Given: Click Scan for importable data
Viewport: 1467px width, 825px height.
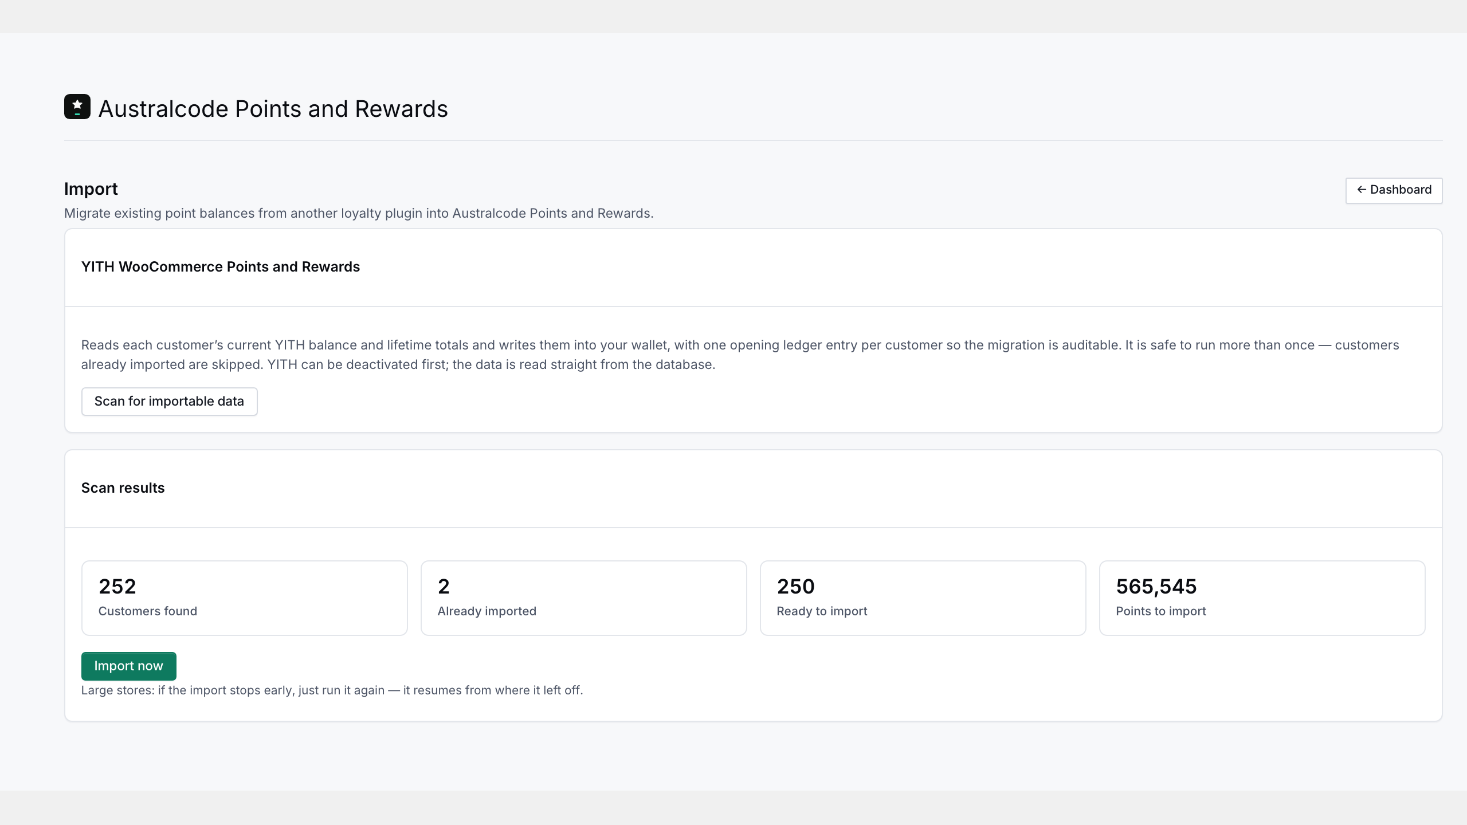Looking at the screenshot, I should (x=169, y=401).
